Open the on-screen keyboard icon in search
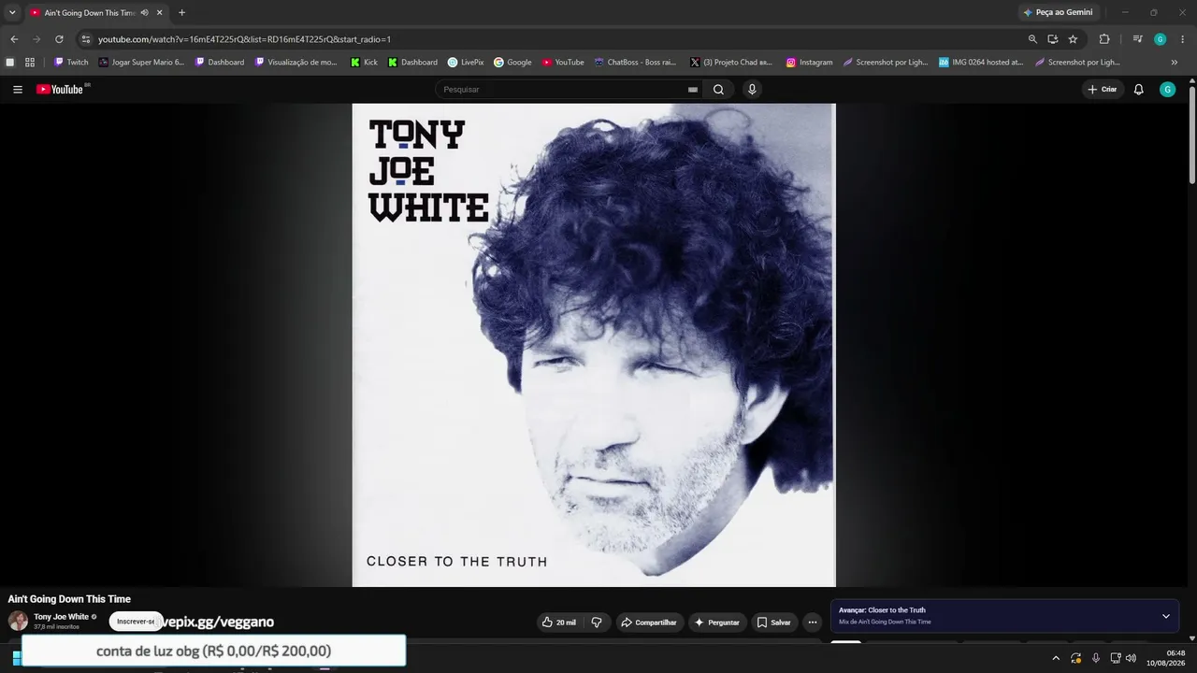Viewport: 1197px width, 673px height. click(693, 90)
